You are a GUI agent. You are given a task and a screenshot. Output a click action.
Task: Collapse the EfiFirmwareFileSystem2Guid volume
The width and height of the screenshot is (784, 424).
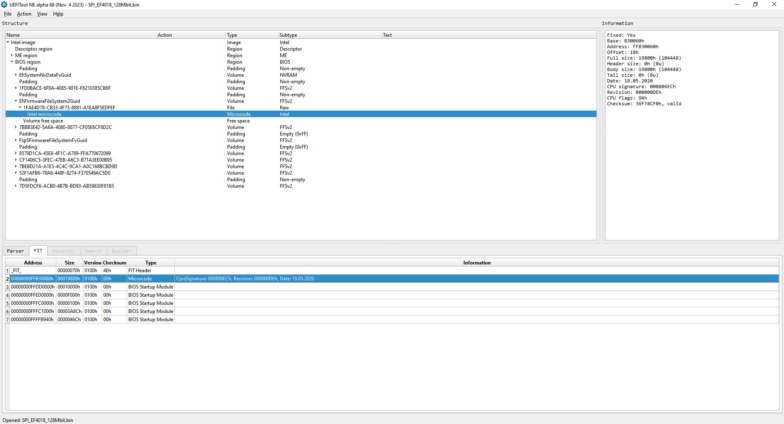16,101
